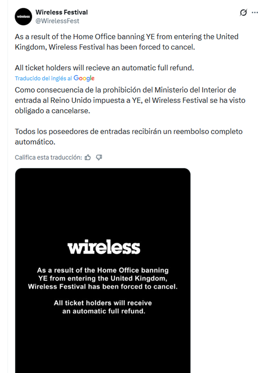Click 'forced to cancel' line inside the image
This screenshot has height=373, width=258.
pos(103,287)
